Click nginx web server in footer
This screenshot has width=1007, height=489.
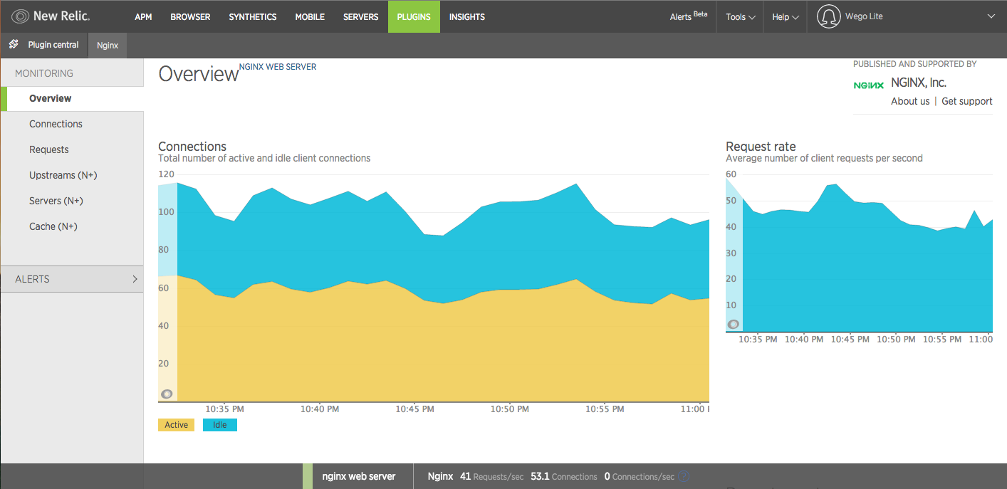tap(359, 476)
